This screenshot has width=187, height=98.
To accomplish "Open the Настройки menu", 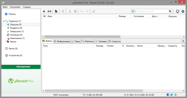I will (15, 7).
